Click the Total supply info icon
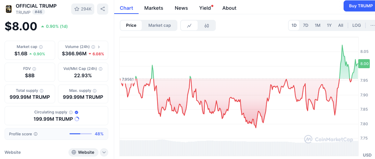The height and width of the screenshot is (159, 375). point(42,91)
